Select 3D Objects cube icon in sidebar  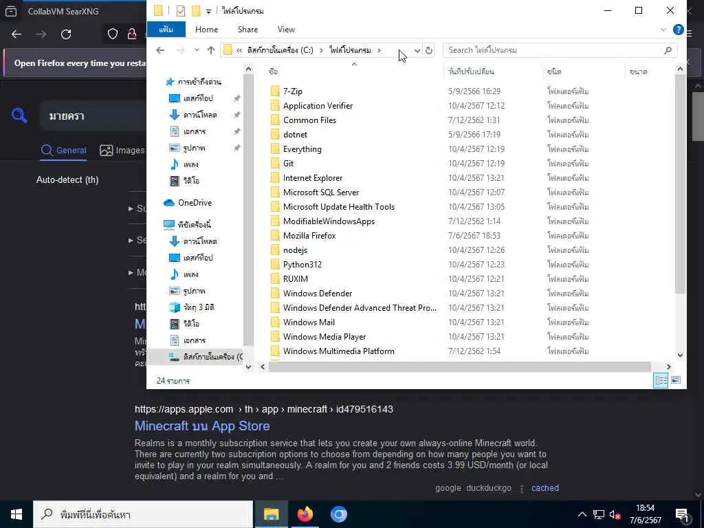174,307
